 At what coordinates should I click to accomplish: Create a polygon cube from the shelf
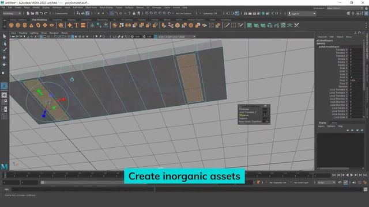coord(18,25)
